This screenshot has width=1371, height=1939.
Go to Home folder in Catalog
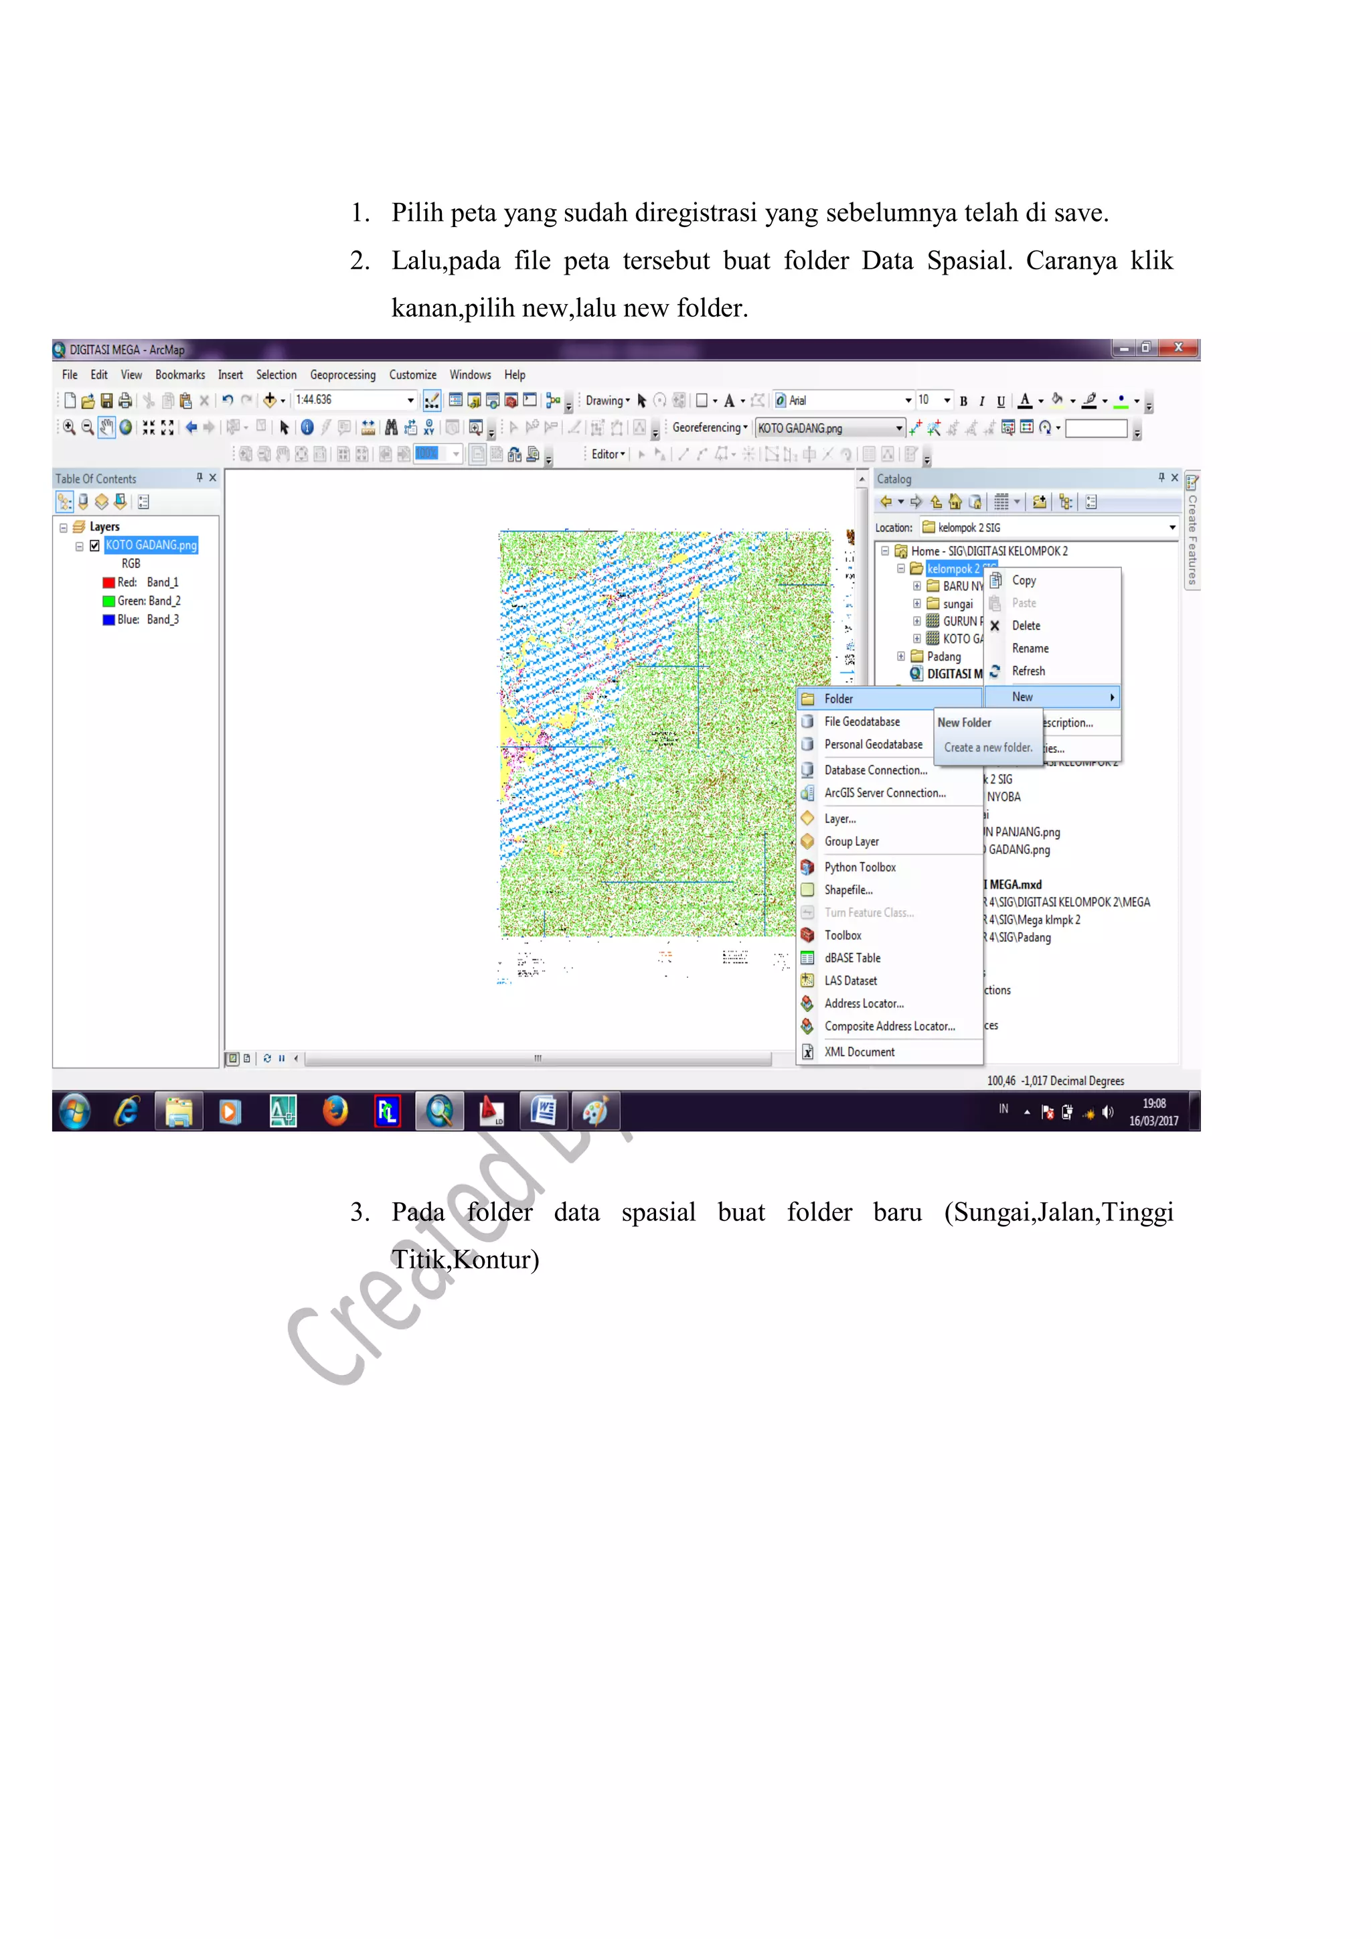click(x=955, y=502)
